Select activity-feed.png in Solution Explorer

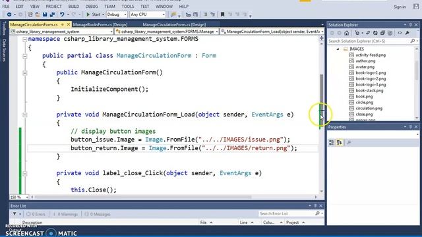pyautogui.click(x=371, y=55)
